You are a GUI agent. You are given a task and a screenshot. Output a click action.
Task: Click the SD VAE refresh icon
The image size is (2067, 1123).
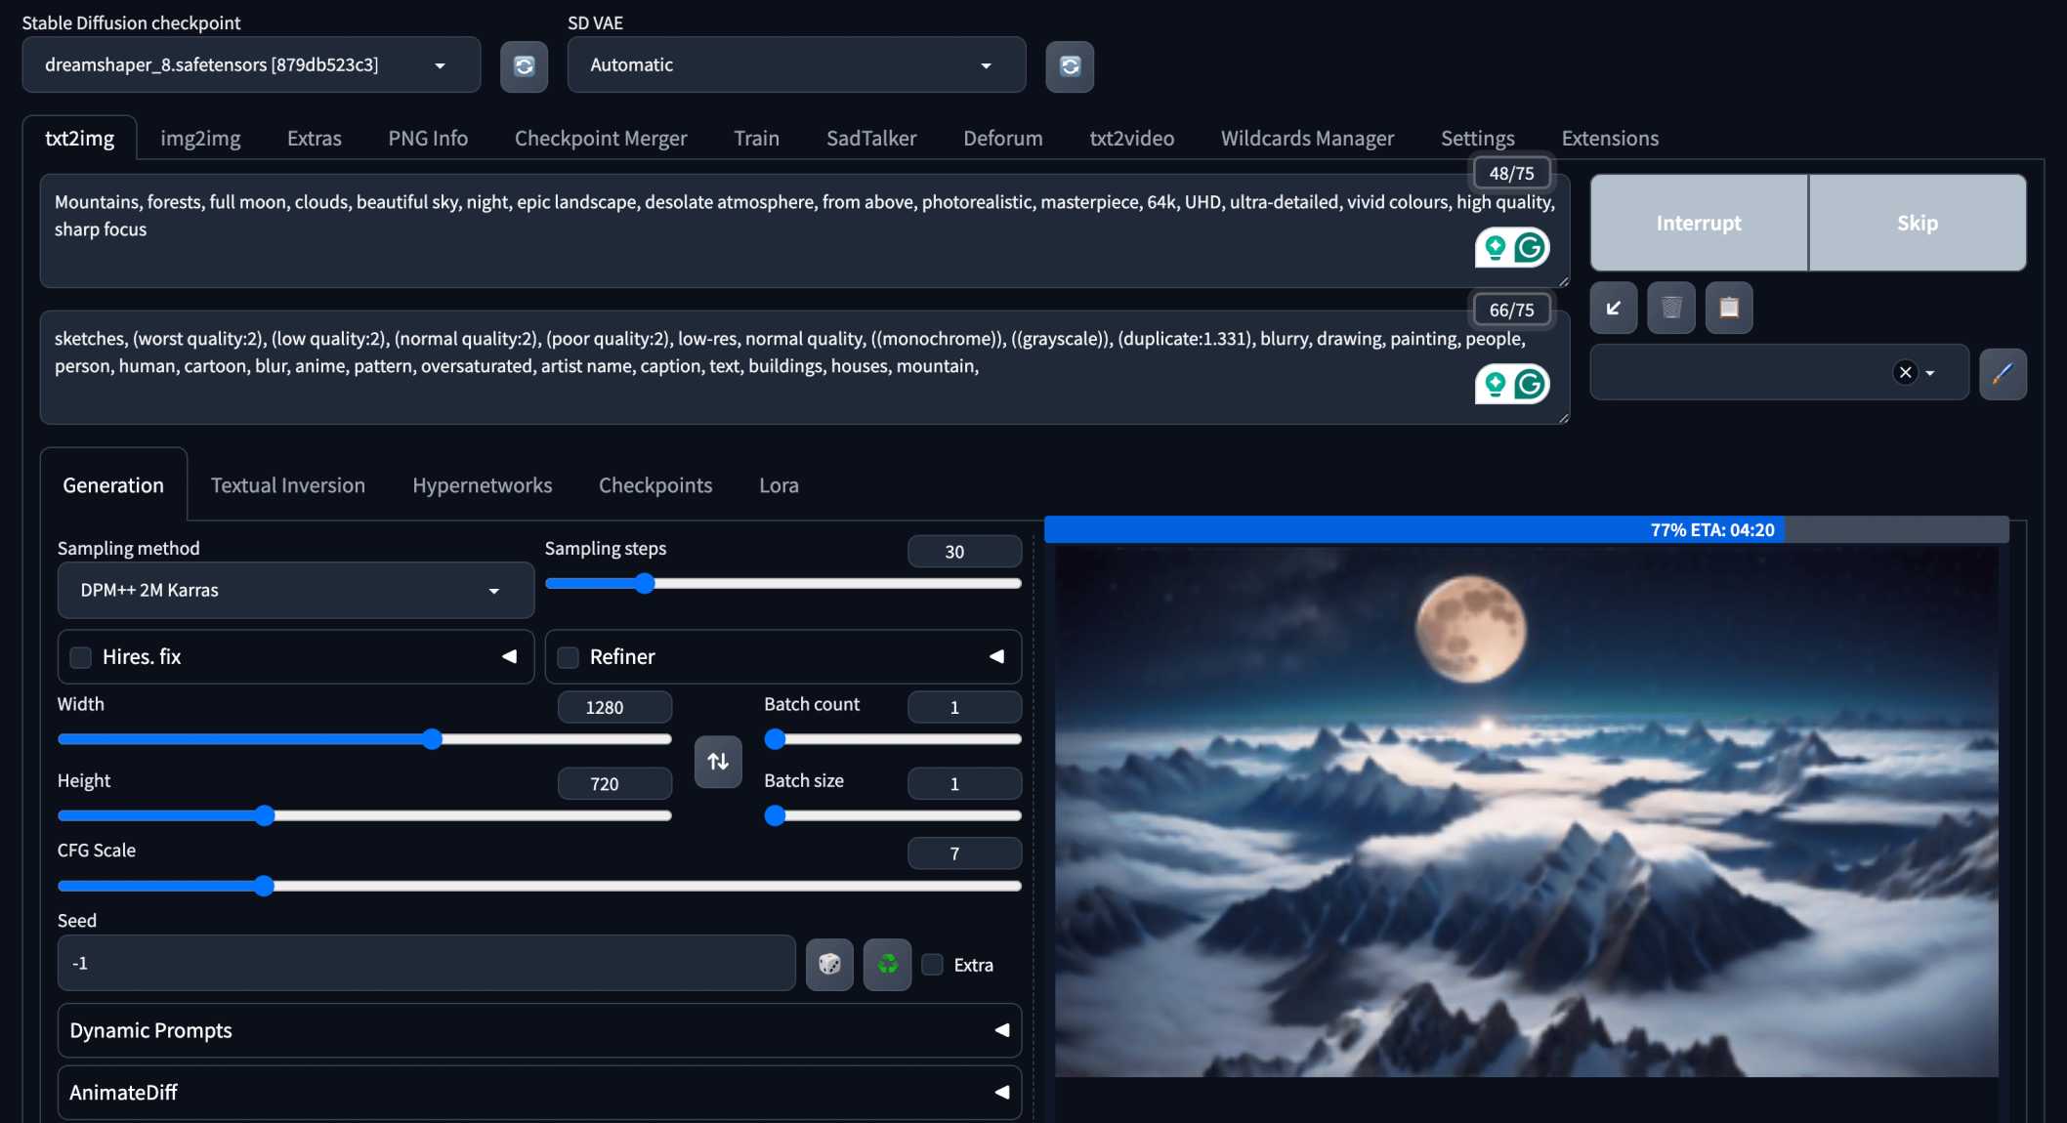(x=1070, y=65)
